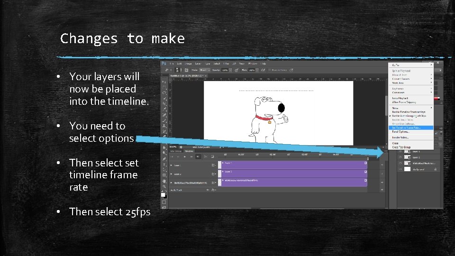Viewport: 455px width, 256px height.
Task: Click tablet pressure size icon in options bar
Action: point(291,70)
